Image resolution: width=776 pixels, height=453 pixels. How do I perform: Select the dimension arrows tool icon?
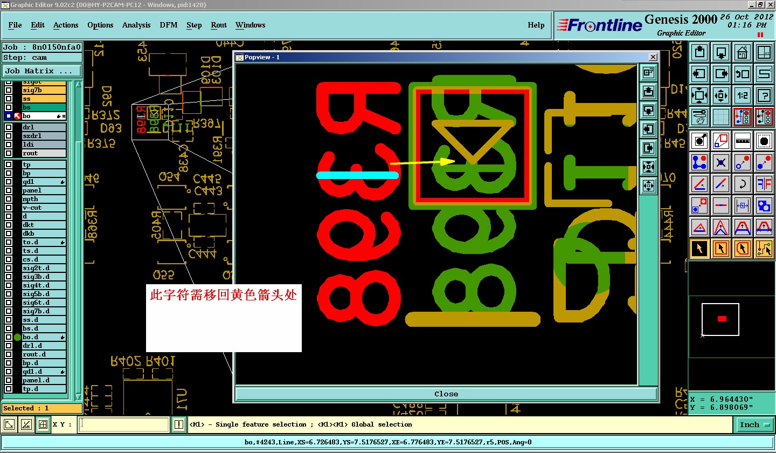743,205
